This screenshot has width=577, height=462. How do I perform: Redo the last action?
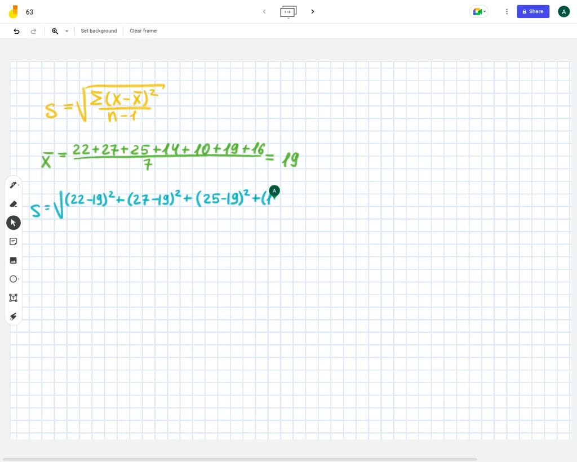point(33,31)
